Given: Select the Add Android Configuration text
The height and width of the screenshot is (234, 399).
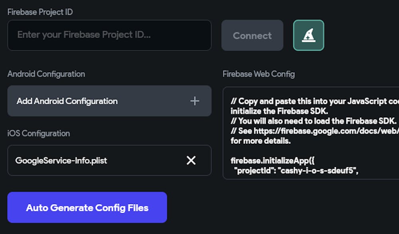Looking at the screenshot, I should (67, 101).
